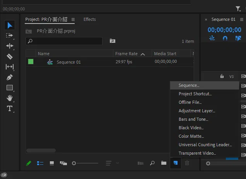Choose Color Matte... from the menu
Image resolution: width=246 pixels, height=179 pixels.
pyautogui.click(x=205, y=136)
